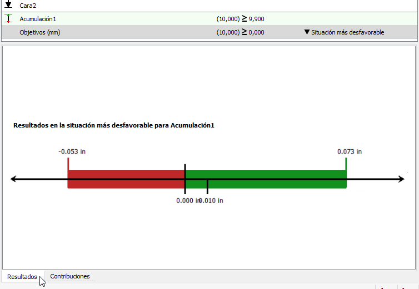Click the results chart title text
This screenshot has width=419, height=289.
point(114,125)
